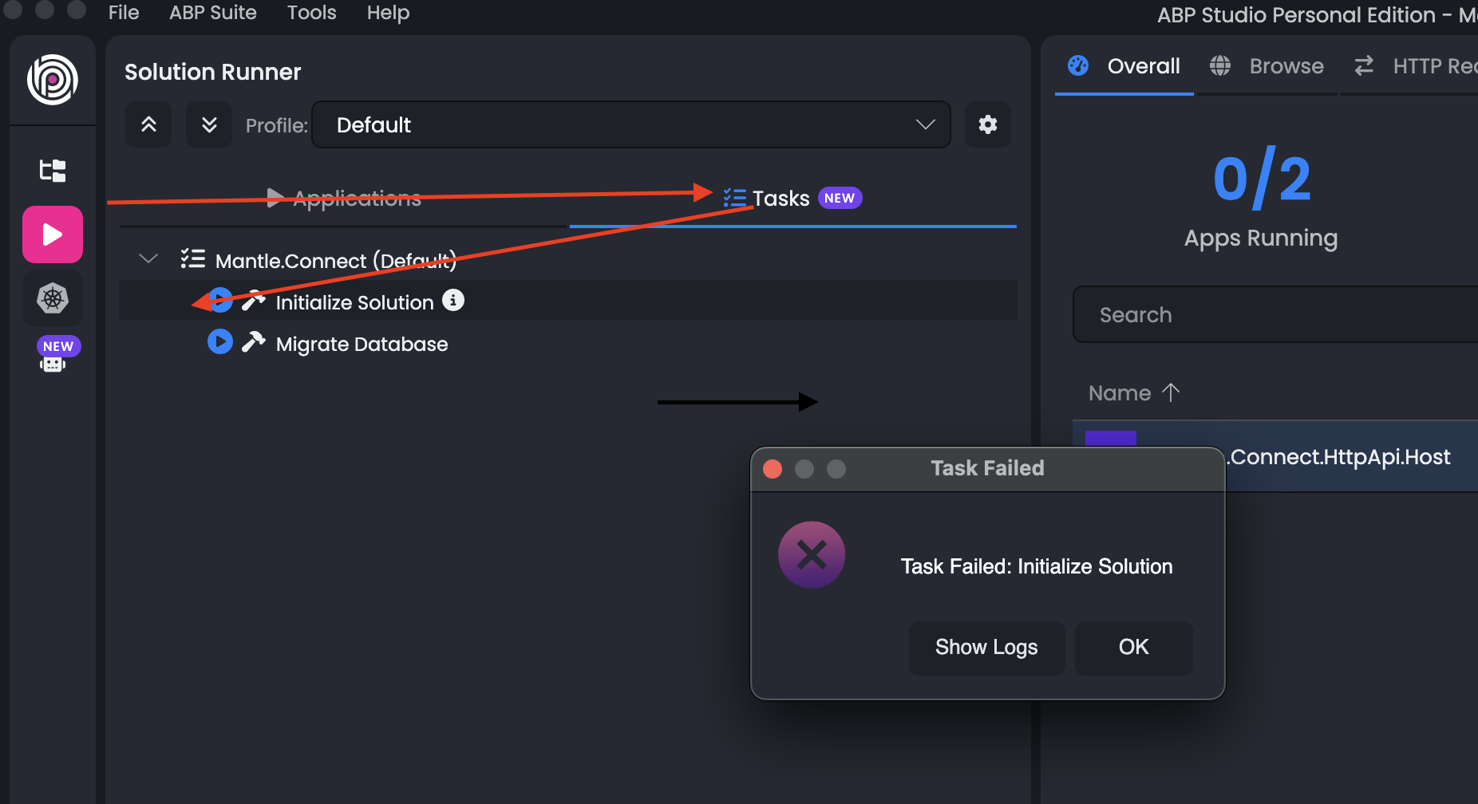Expand all items with double-down chevron

209,124
